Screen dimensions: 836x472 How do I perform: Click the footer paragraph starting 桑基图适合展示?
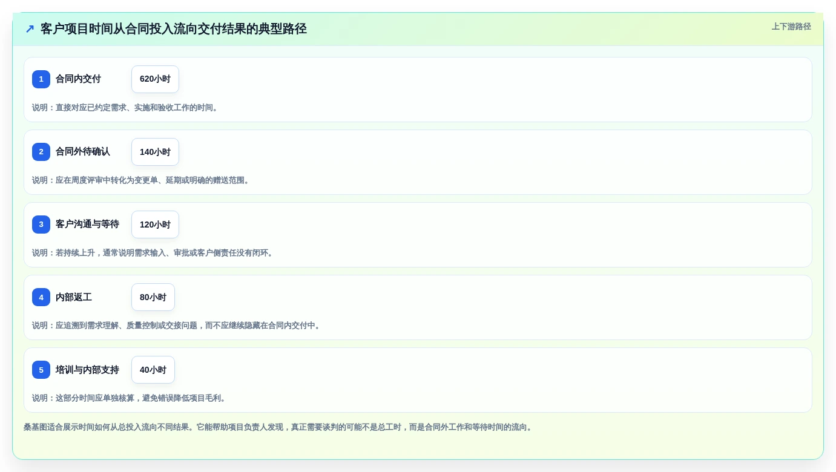(279, 427)
